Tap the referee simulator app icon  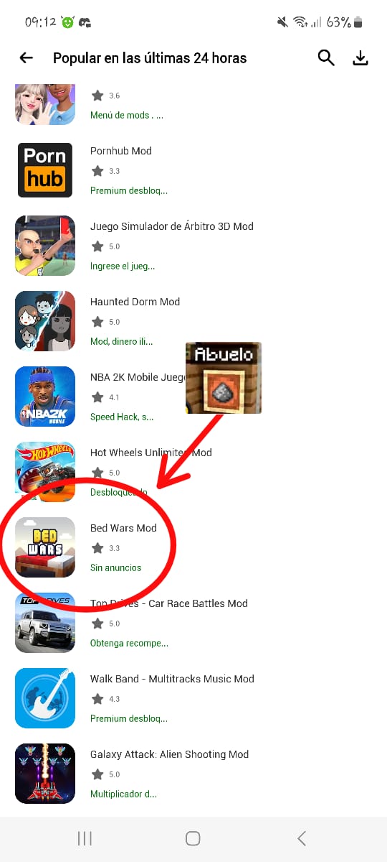coord(45,246)
